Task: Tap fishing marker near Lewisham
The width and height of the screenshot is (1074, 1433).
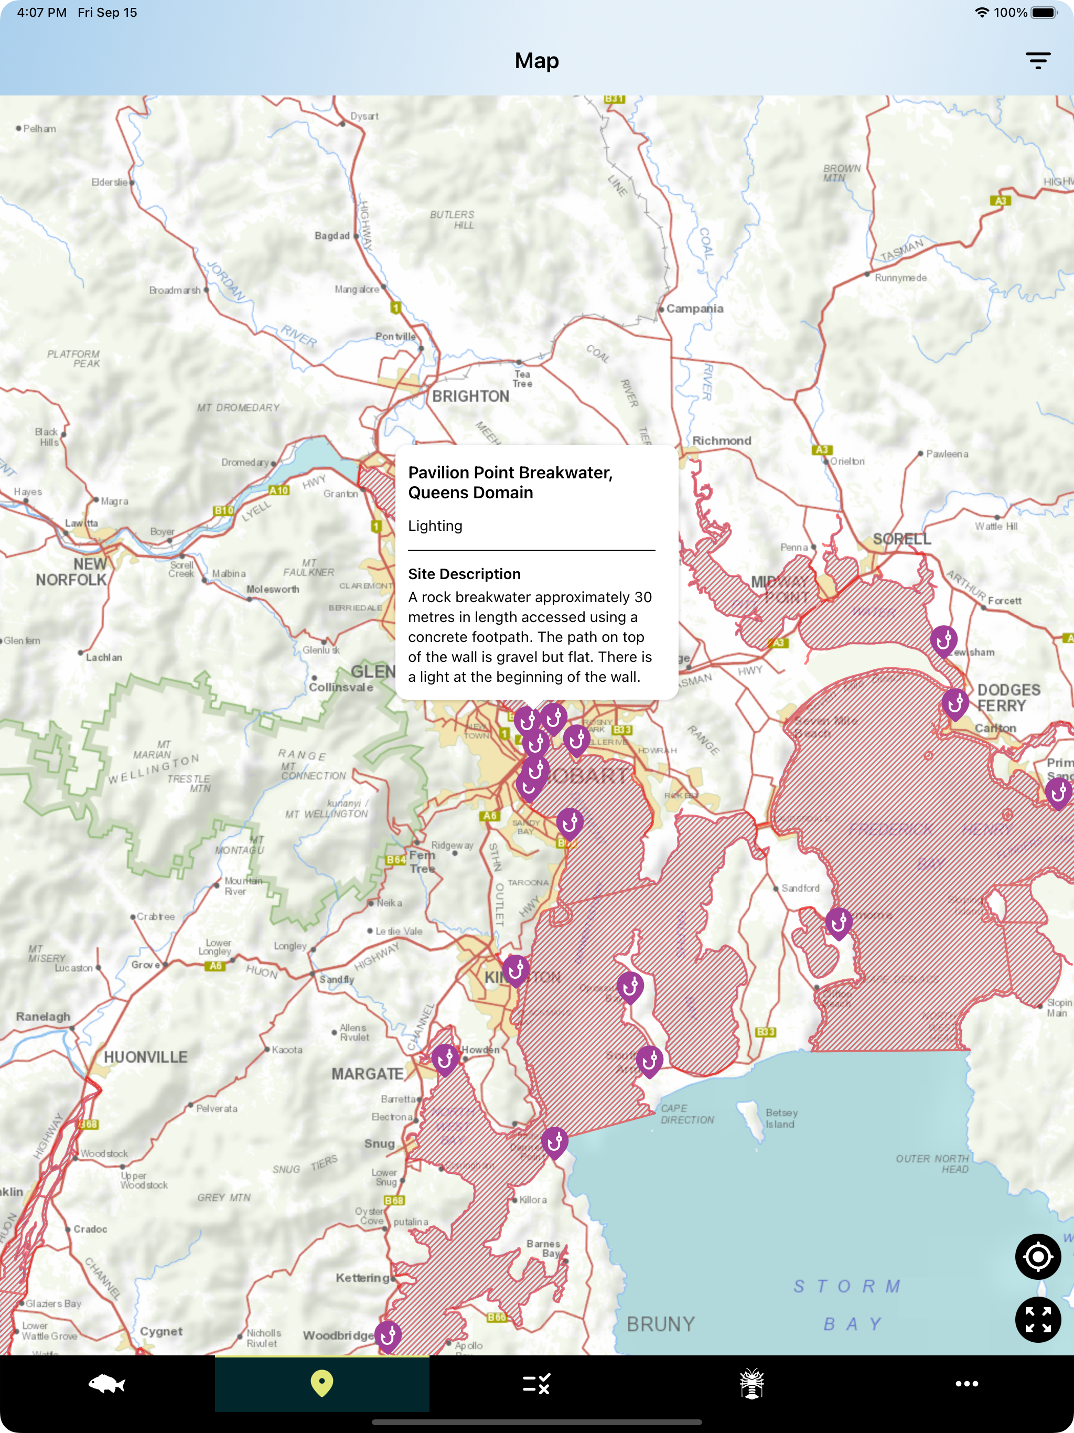Action: point(944,641)
